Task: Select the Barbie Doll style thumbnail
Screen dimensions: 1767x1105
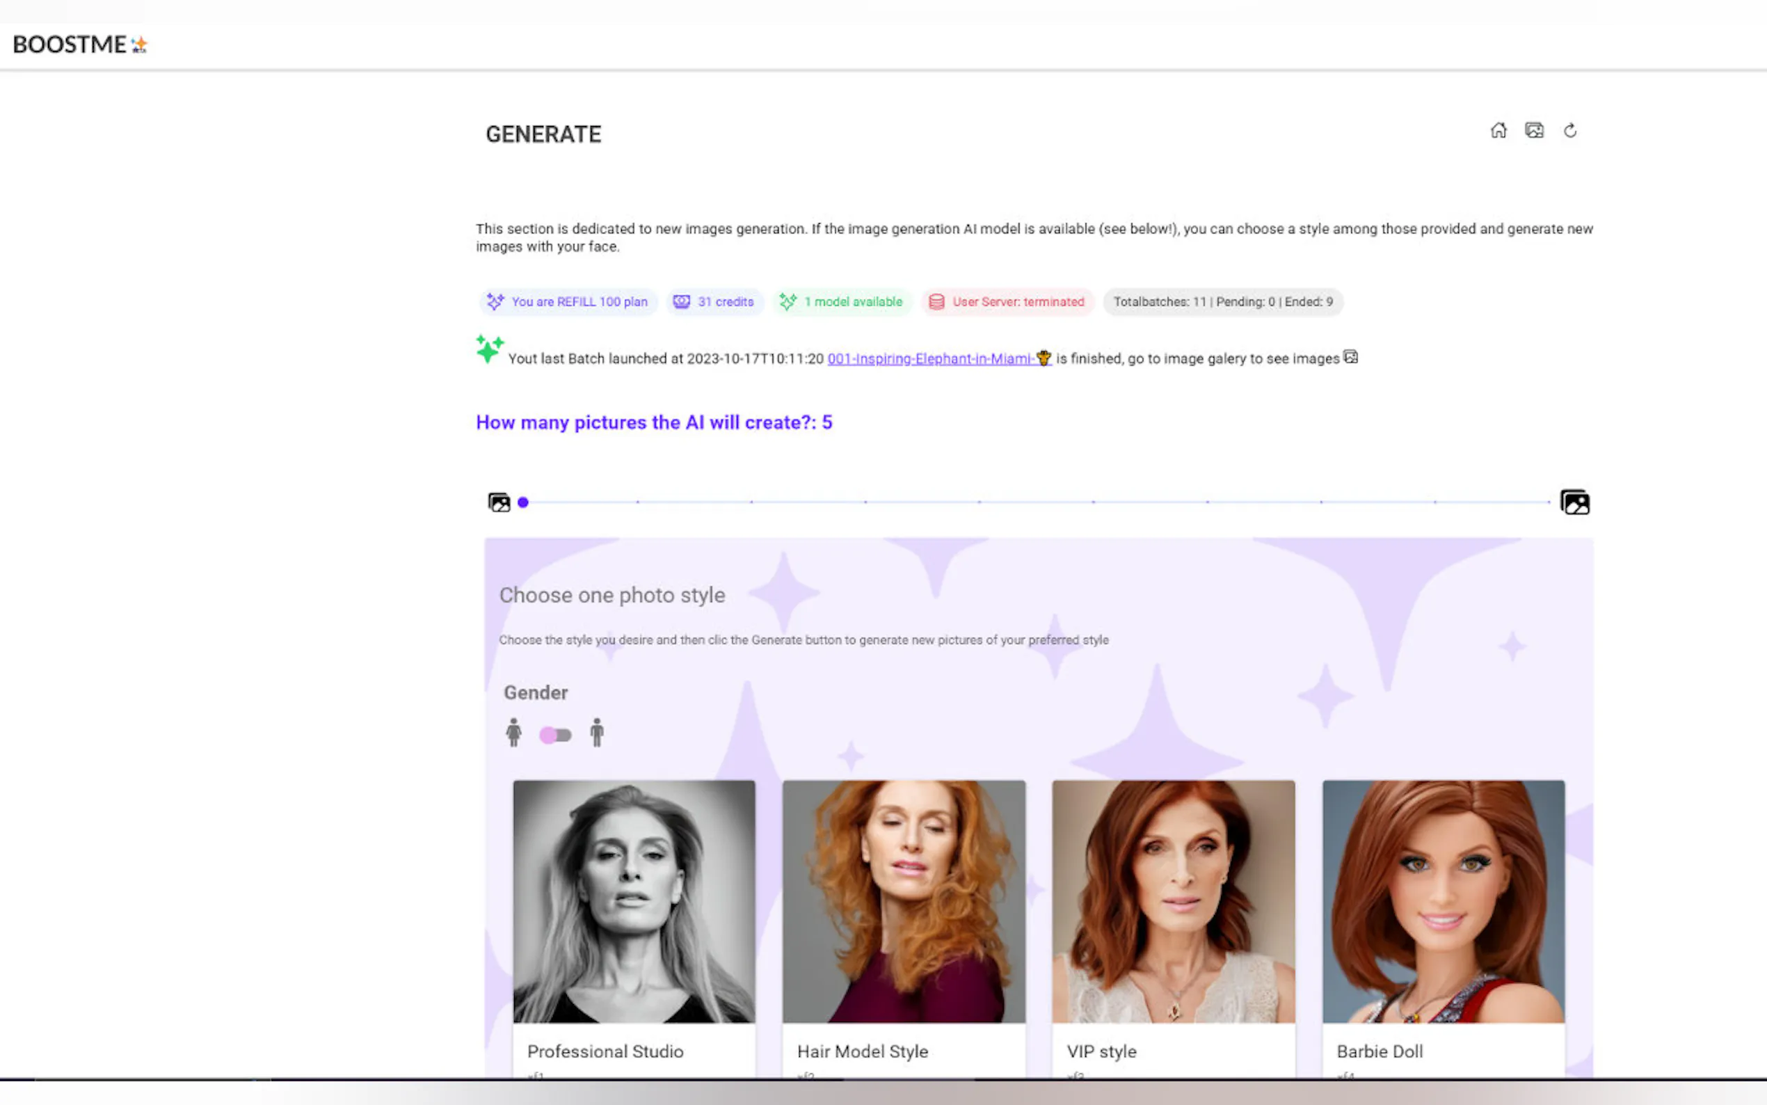Action: (1444, 901)
